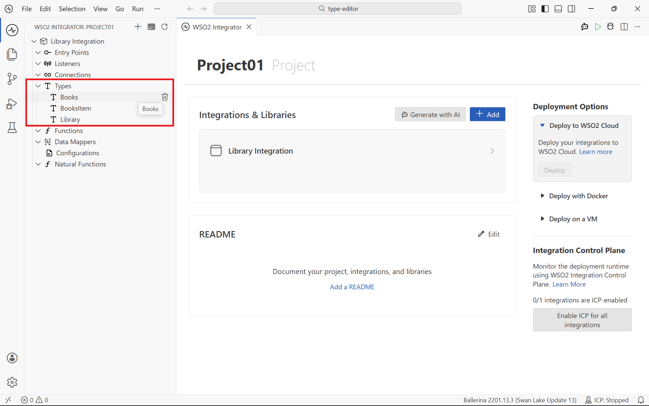Click the plus icon in the WSO2 Integrator panel header

(x=138, y=27)
